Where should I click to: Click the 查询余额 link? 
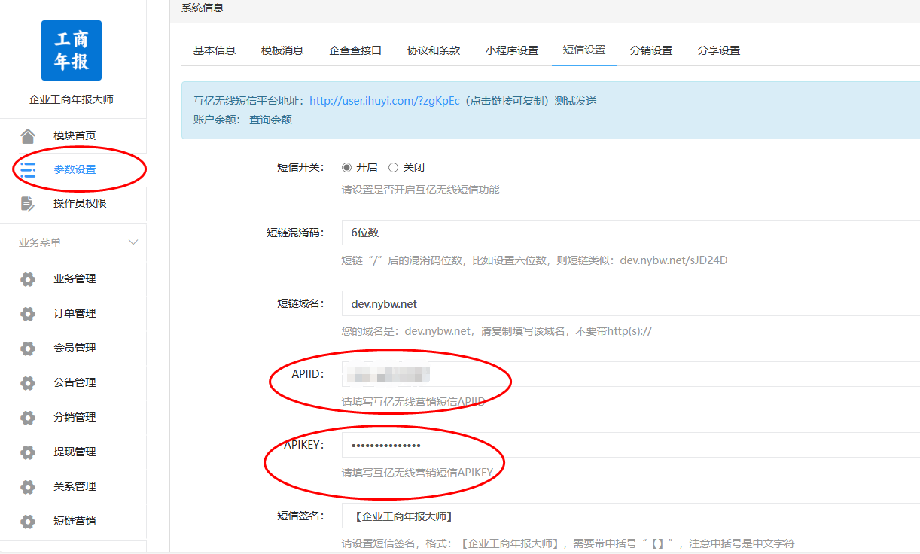271,120
